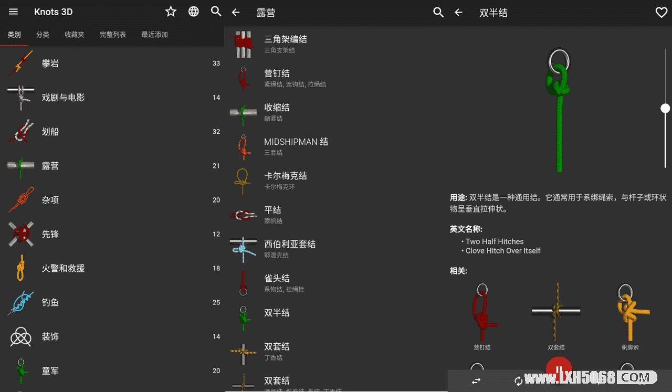Pause animation with red pause button
Screen dimensions: 672x392
tap(559, 368)
